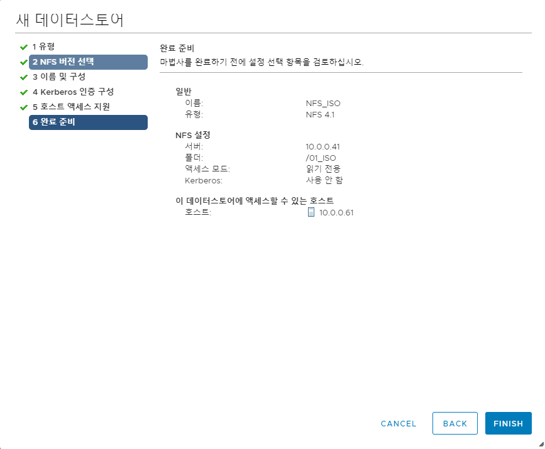The height and width of the screenshot is (449, 545).
Task: Cancel the new datastore wizard
Action: pos(399,423)
